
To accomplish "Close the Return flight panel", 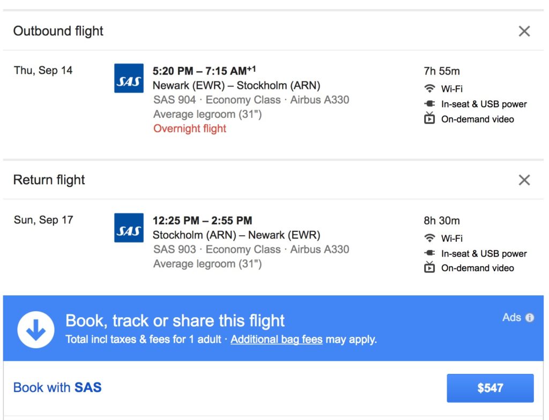I will click(x=524, y=180).
